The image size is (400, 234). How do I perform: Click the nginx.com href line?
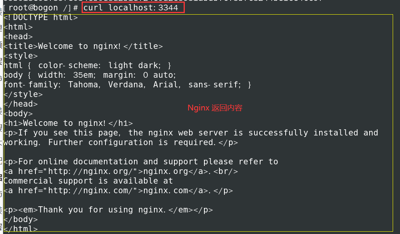[x=118, y=191]
